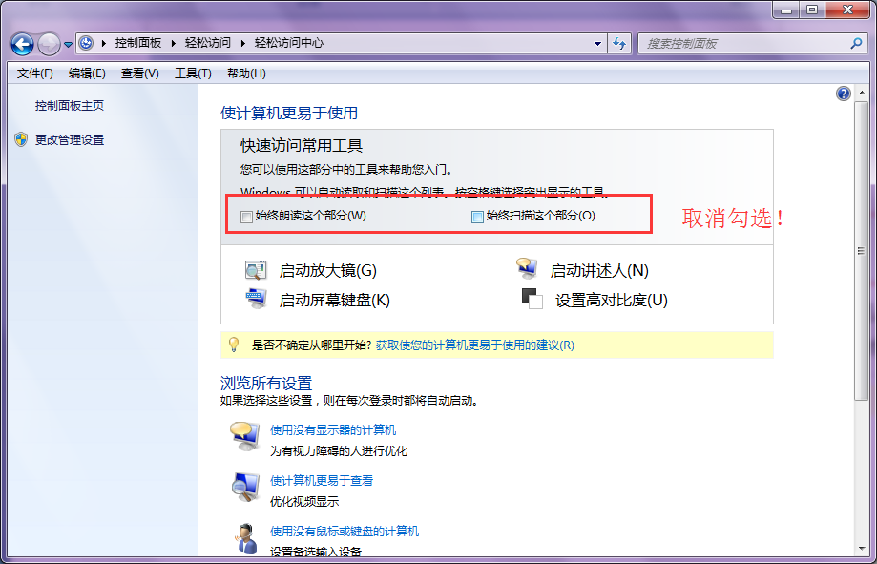Click the shield icon beside 更改管理设置

point(21,139)
